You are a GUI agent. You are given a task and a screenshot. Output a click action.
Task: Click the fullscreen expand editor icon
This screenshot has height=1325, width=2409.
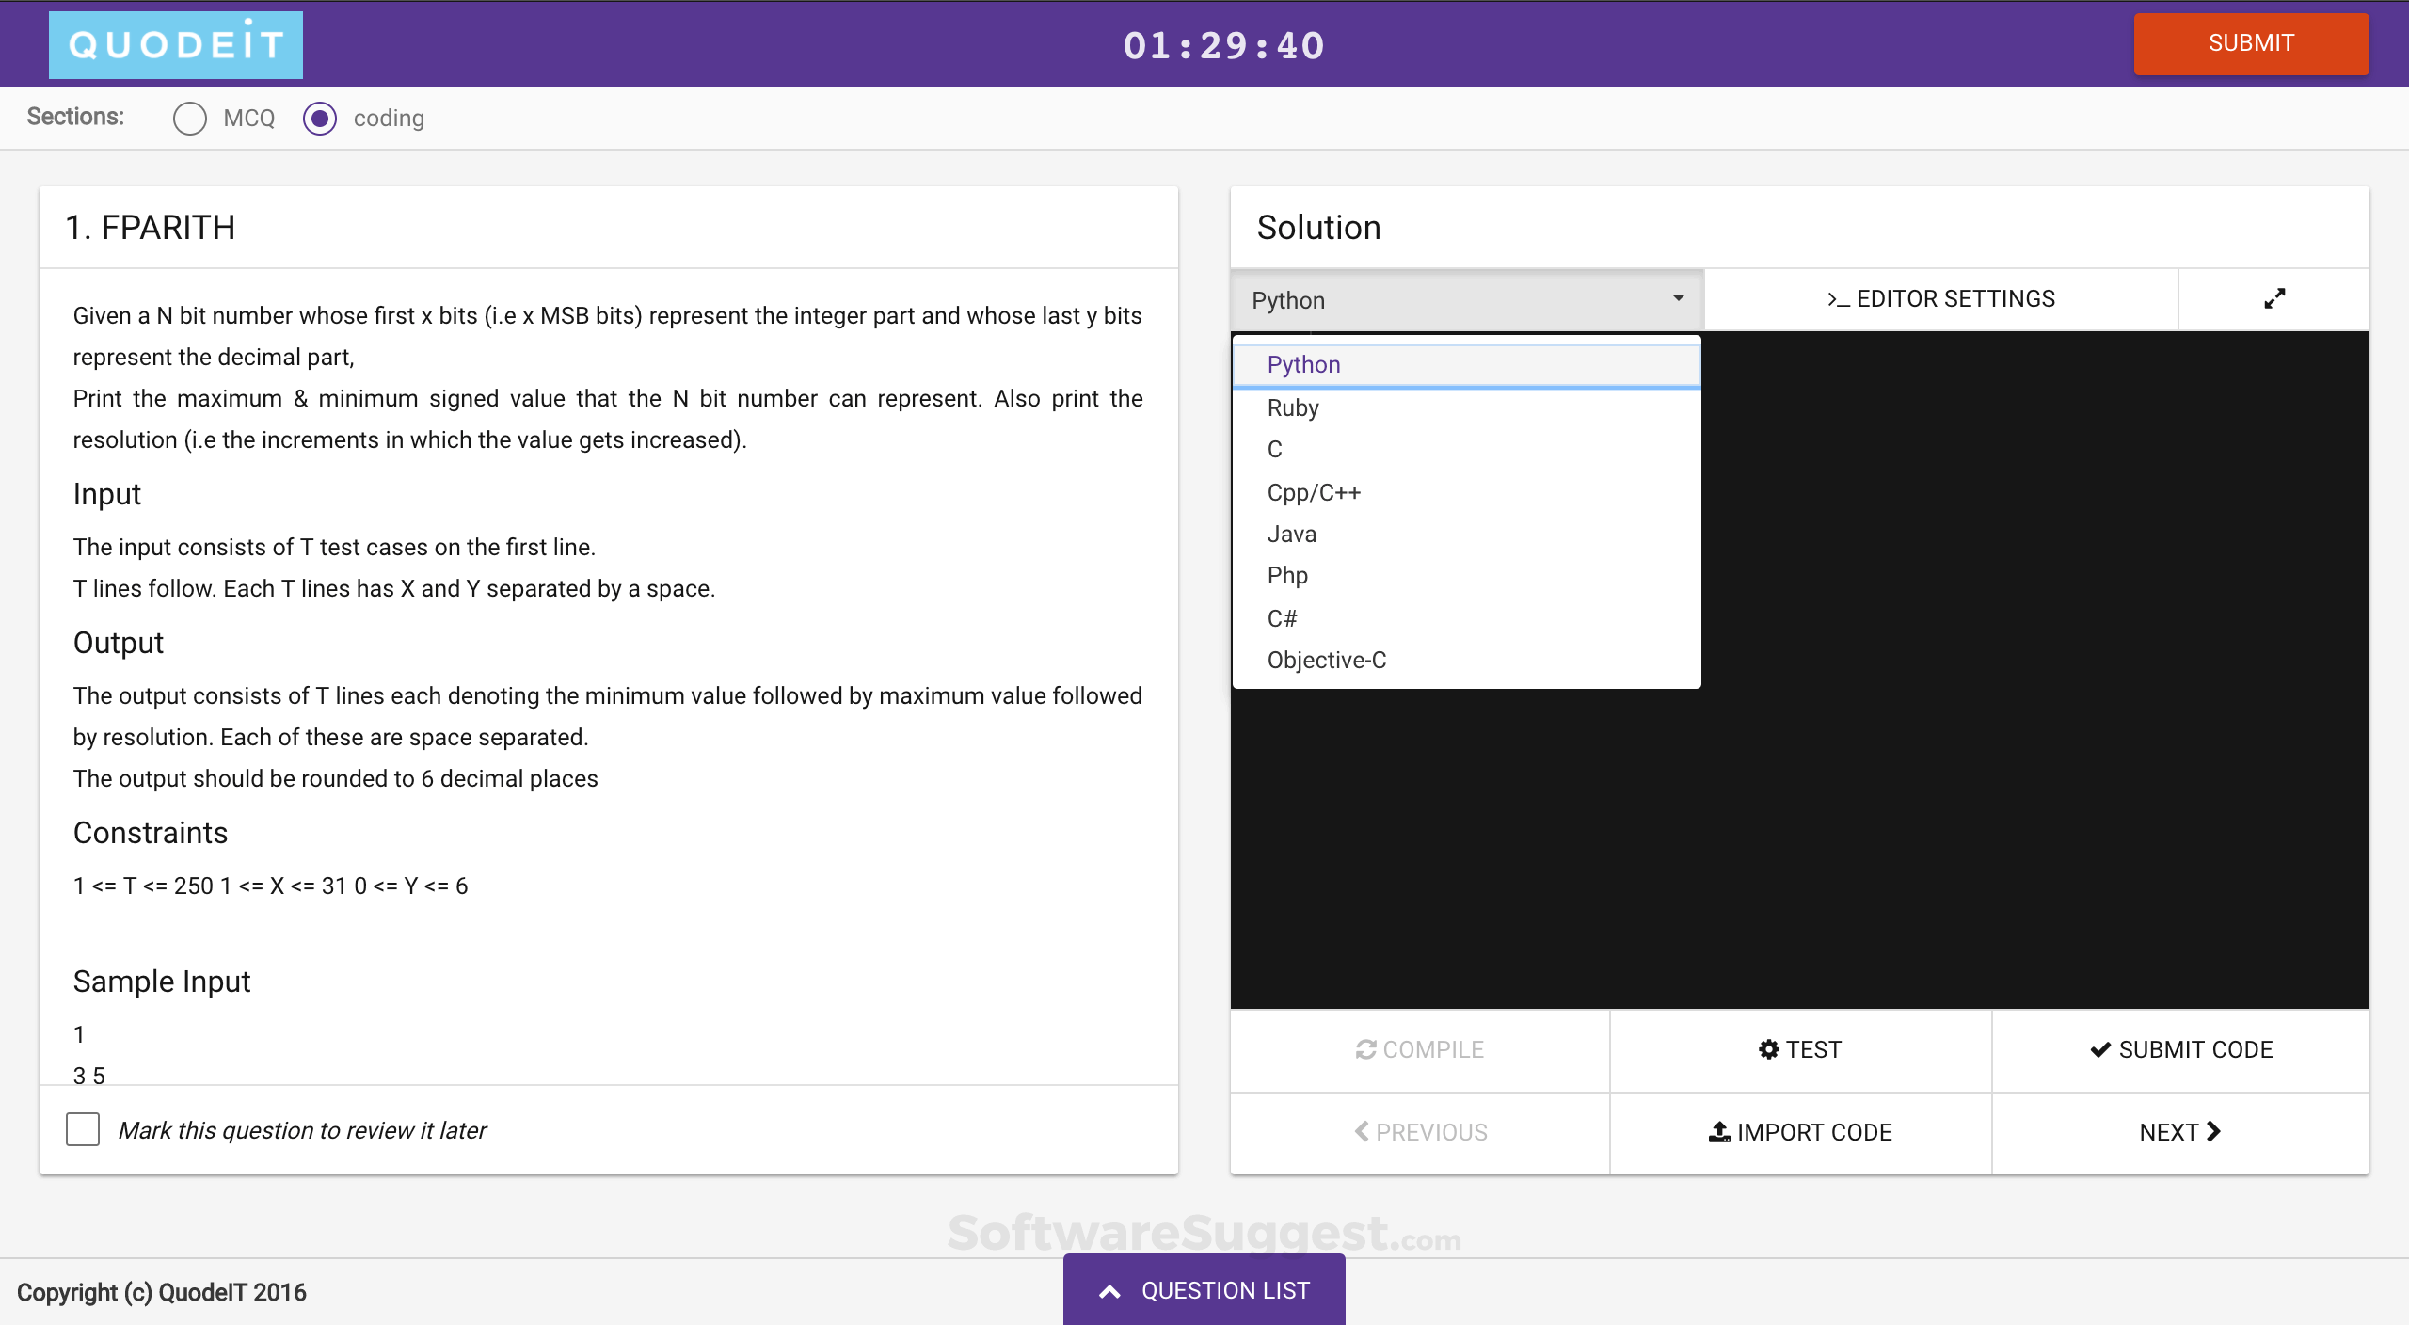(x=2273, y=299)
